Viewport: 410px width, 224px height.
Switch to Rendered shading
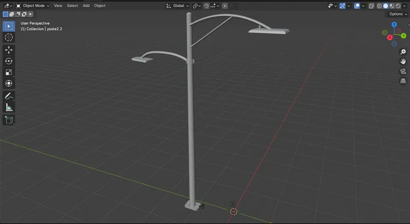[x=398, y=6]
